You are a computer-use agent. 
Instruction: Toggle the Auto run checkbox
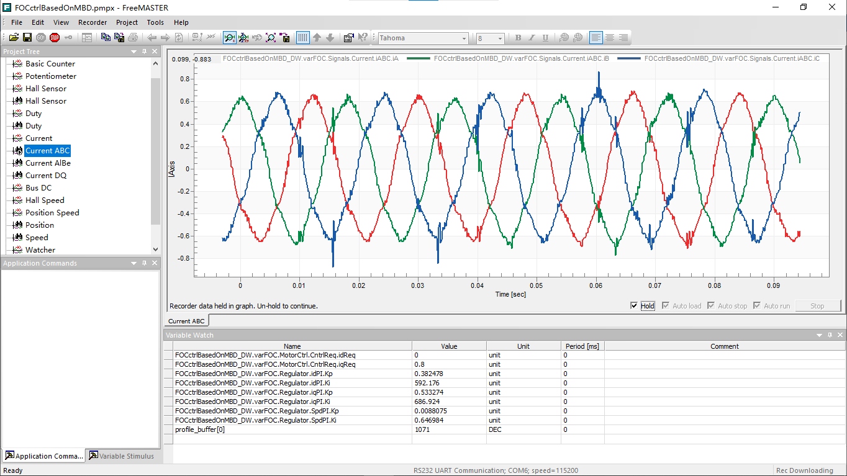pyautogui.click(x=757, y=306)
